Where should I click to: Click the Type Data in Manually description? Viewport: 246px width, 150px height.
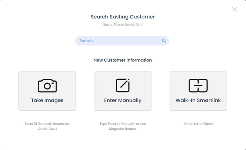[123, 124]
